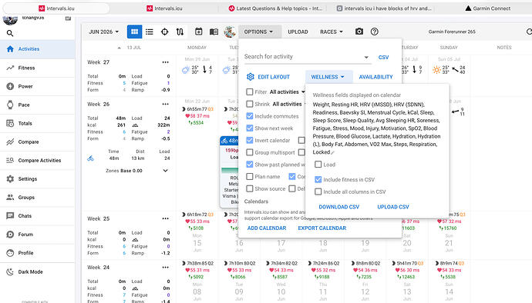Image resolution: width=532 pixels, height=303 pixels.
Task: Open Week 24 three-dot menu
Action: (x=165, y=268)
